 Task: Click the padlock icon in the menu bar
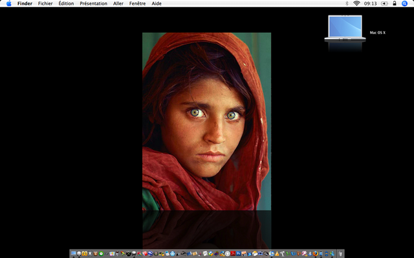pyautogui.click(x=394, y=4)
